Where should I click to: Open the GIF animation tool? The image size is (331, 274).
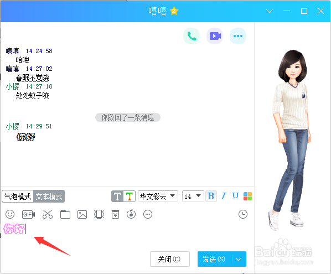click(x=28, y=214)
